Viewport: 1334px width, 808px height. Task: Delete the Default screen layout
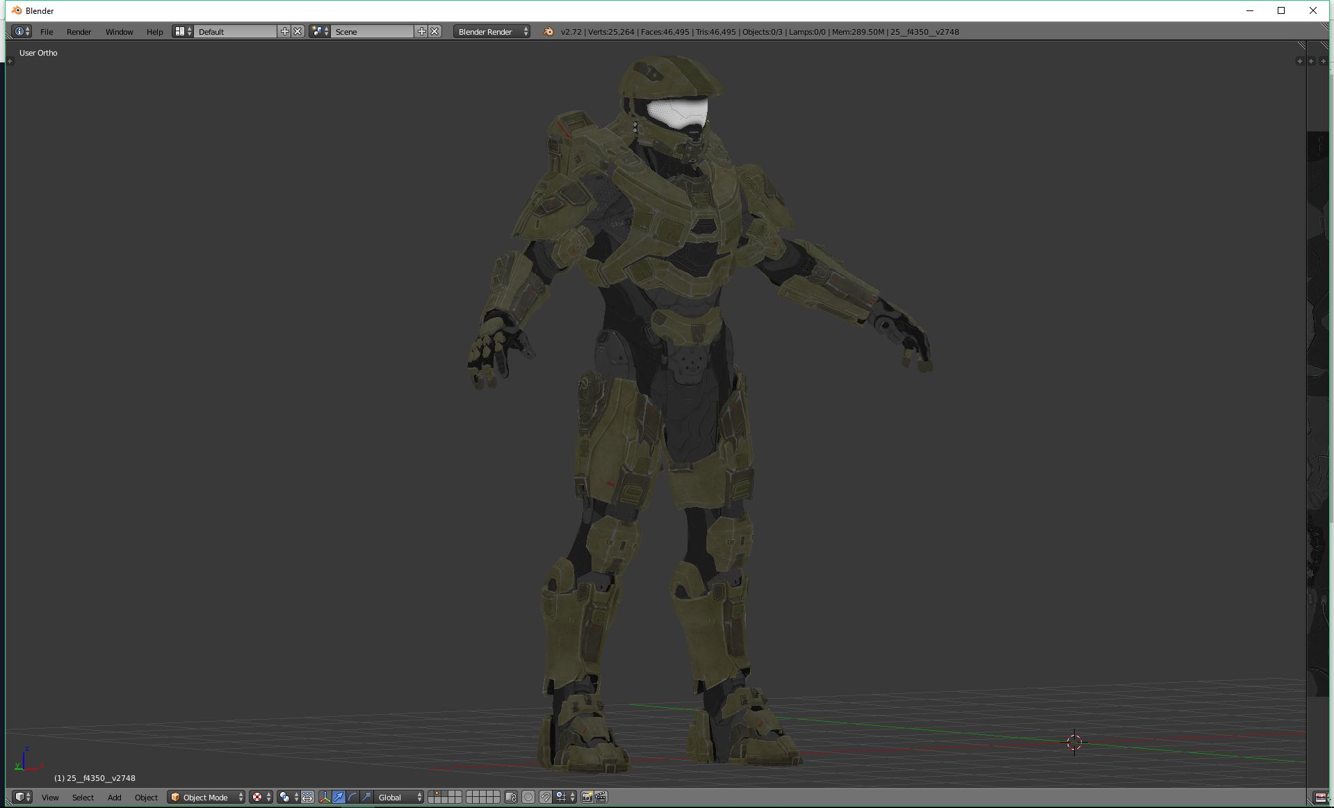click(298, 31)
